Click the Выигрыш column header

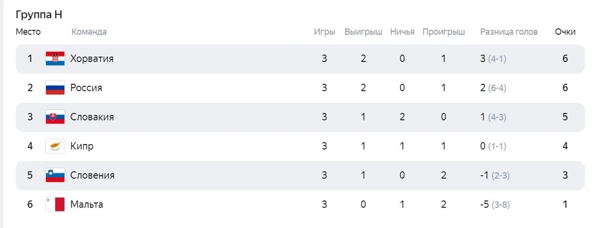point(363,32)
